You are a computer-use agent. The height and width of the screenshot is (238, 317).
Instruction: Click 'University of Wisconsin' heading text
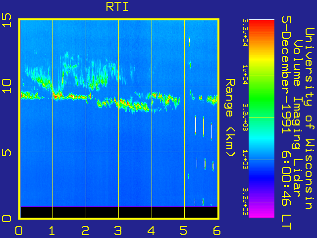310,119
